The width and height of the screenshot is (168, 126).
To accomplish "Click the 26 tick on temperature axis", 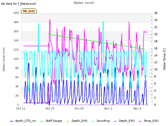I will [156, 13].
